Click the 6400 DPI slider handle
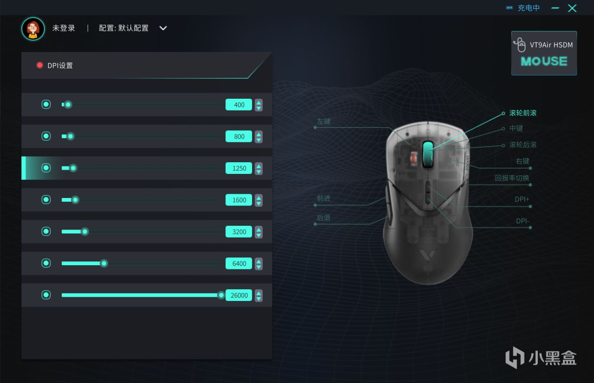Image resolution: width=594 pixels, height=383 pixels. coord(104,263)
